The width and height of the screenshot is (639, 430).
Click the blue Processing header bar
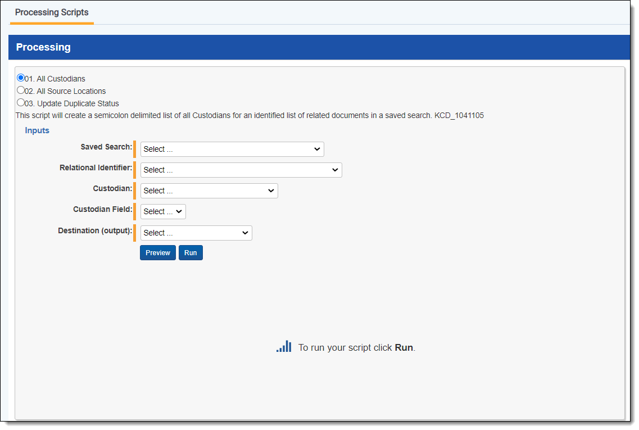click(x=318, y=47)
